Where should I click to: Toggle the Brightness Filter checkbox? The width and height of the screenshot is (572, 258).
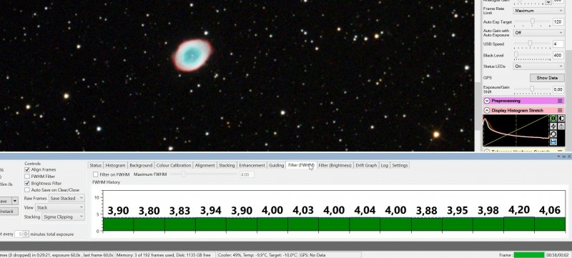point(27,183)
